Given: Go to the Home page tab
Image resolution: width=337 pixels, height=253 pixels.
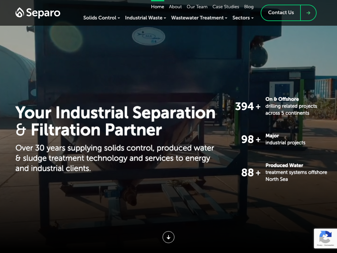Looking at the screenshot, I should [x=157, y=7].
